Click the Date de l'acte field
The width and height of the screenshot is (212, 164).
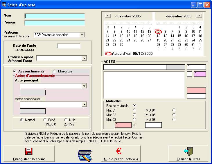pos(69,46)
